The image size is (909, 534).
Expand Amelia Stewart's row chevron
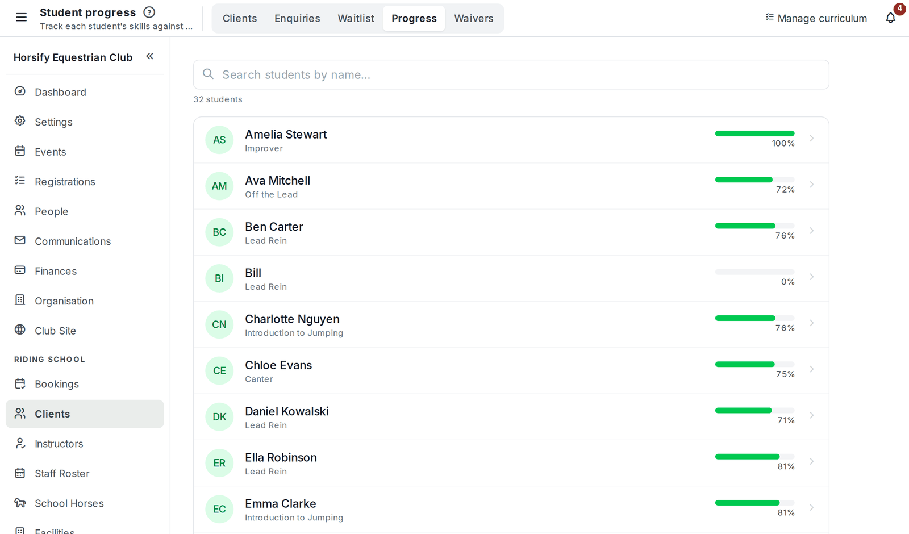812,139
